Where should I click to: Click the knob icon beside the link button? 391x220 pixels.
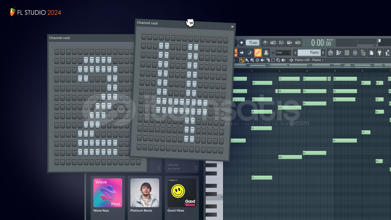tap(266, 52)
